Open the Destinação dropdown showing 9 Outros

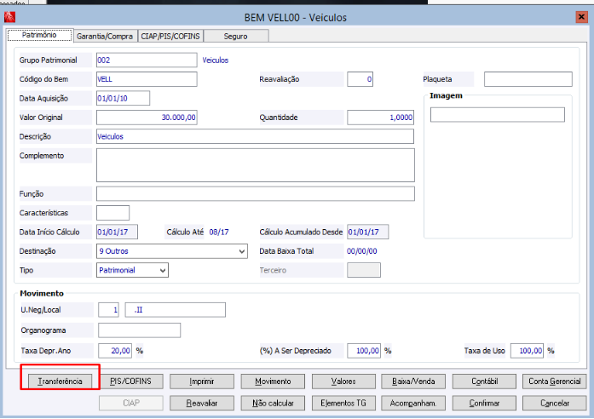coord(172,251)
